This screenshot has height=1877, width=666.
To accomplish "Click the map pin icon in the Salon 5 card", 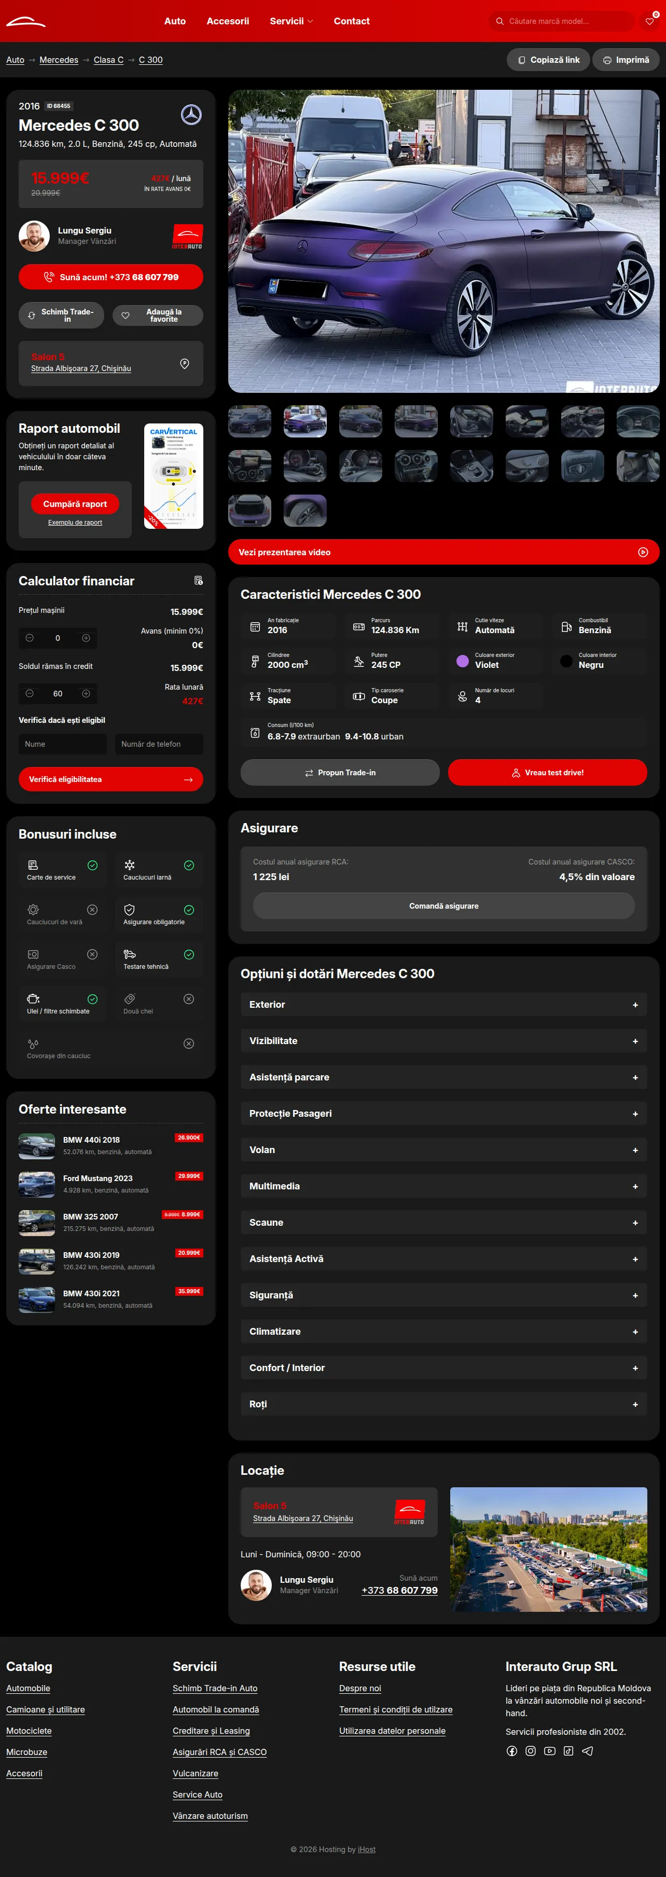I will pyautogui.click(x=184, y=363).
